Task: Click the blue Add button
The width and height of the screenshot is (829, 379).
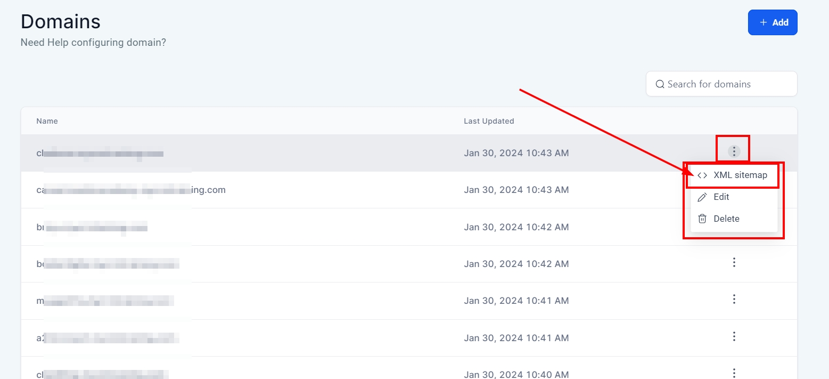Action: coord(772,22)
